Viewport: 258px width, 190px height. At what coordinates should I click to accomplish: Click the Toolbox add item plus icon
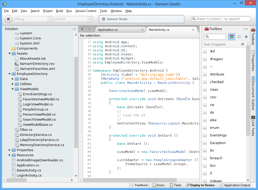click(246, 37)
